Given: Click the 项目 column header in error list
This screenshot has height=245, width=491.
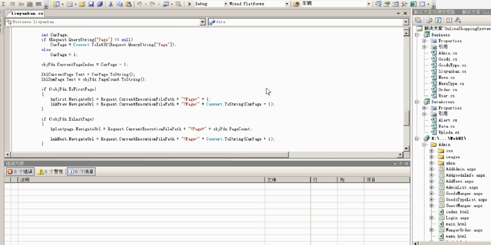Looking at the screenshot, I should tap(387, 180).
